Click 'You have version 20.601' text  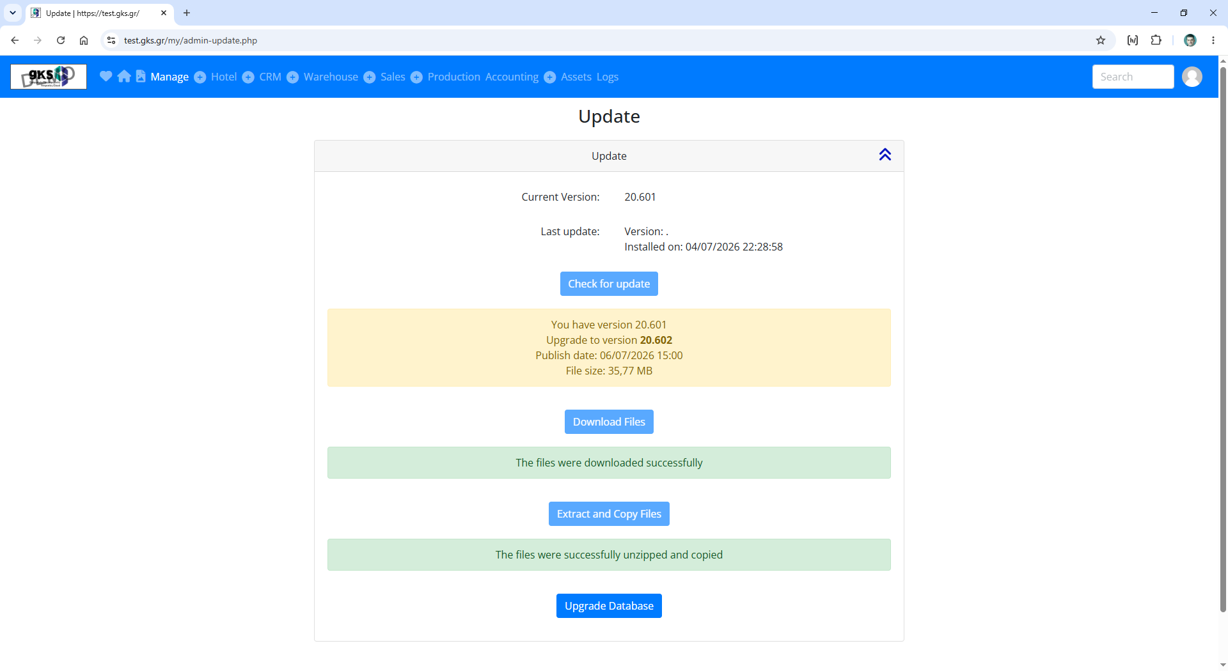pos(609,325)
